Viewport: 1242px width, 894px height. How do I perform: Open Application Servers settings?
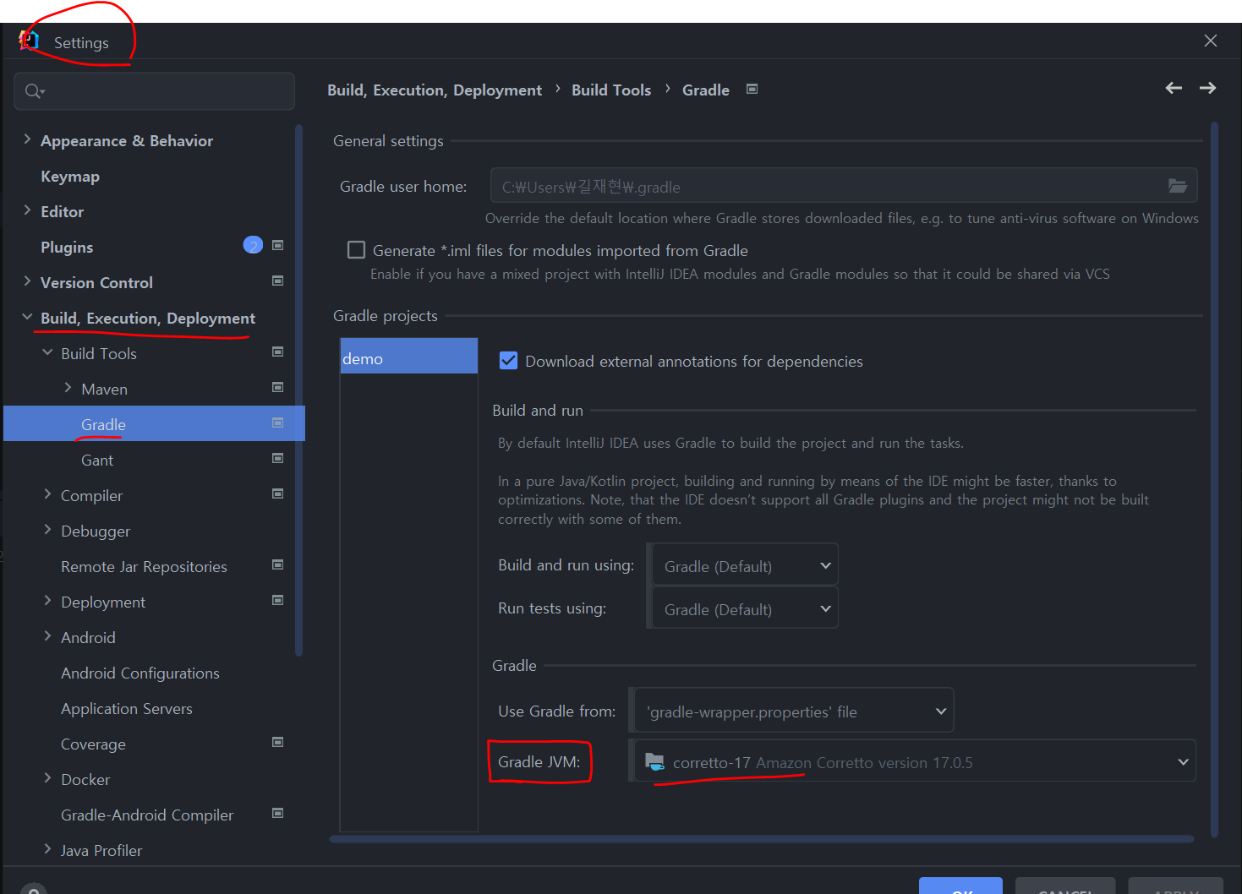(127, 708)
